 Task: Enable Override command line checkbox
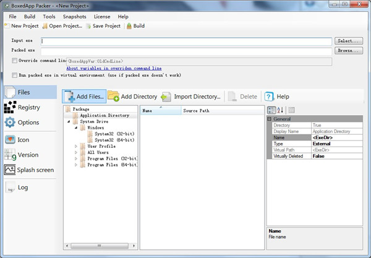pyautogui.click(x=14, y=61)
